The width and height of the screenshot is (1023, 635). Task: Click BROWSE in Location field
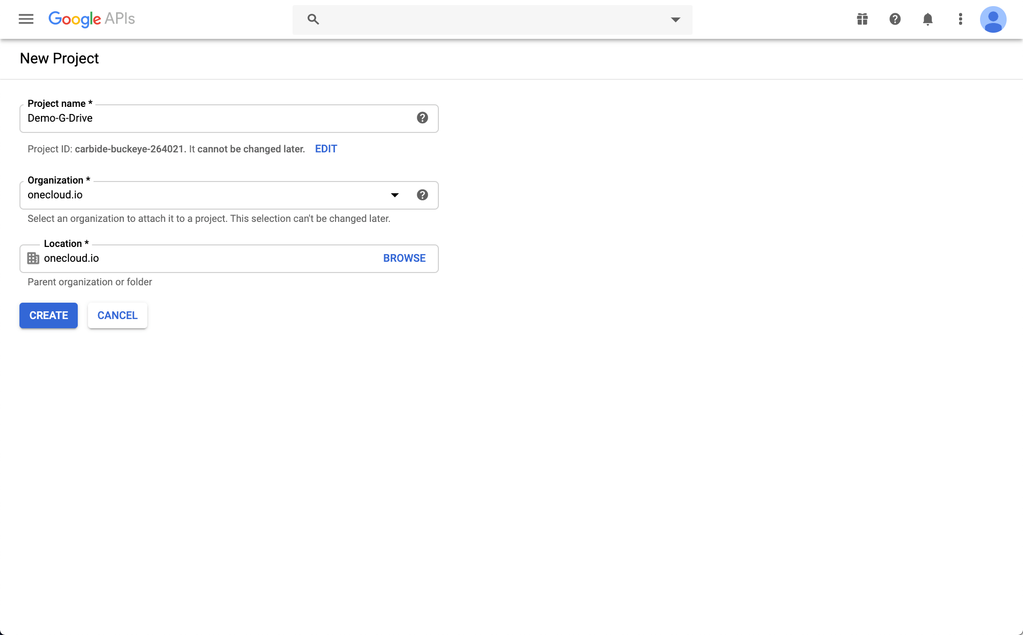404,258
